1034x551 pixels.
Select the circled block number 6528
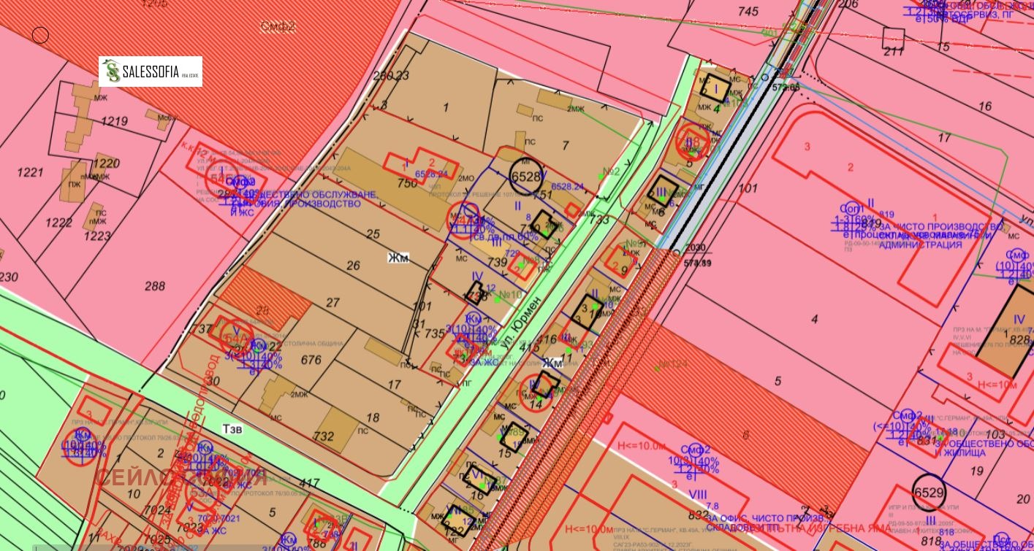tap(526, 177)
